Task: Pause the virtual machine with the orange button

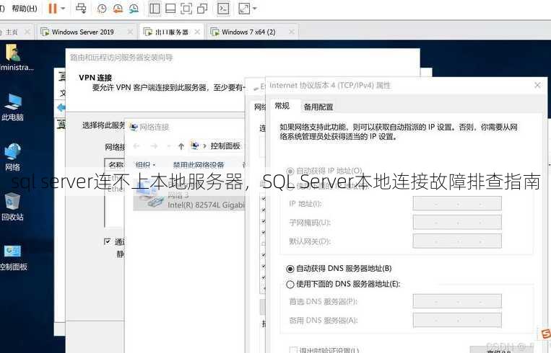Action: click(53, 8)
